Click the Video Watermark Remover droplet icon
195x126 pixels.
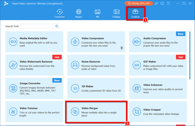[13, 65]
